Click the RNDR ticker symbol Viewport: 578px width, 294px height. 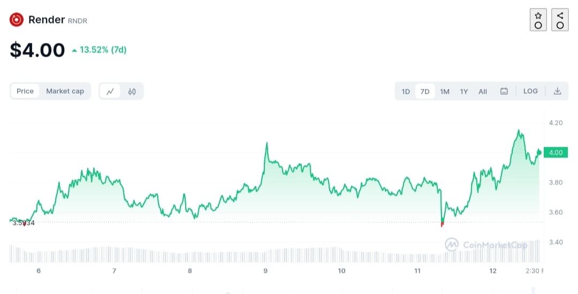point(78,21)
